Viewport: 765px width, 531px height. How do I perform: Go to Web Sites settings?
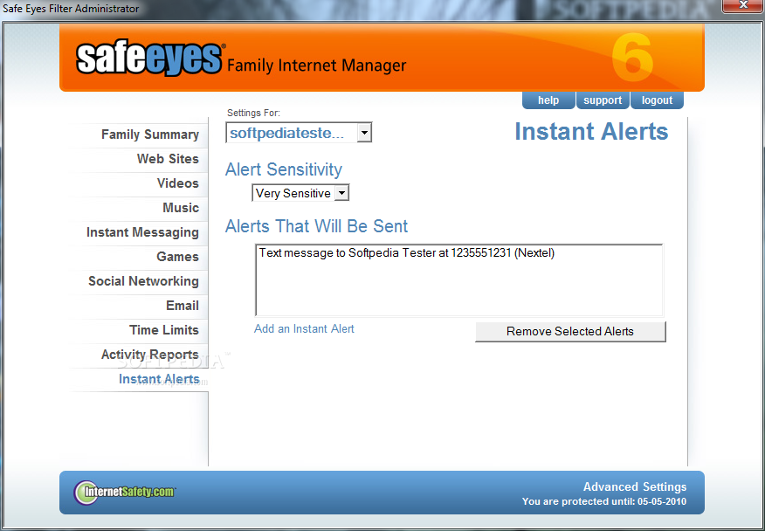click(x=168, y=159)
